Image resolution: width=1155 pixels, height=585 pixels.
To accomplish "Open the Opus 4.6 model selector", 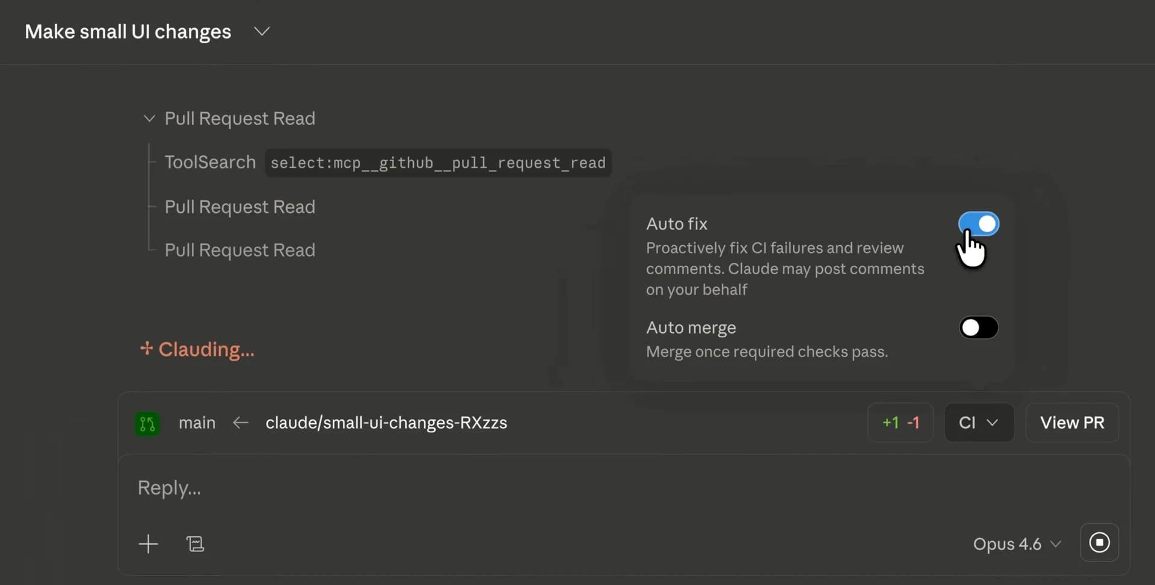I will tap(1016, 544).
